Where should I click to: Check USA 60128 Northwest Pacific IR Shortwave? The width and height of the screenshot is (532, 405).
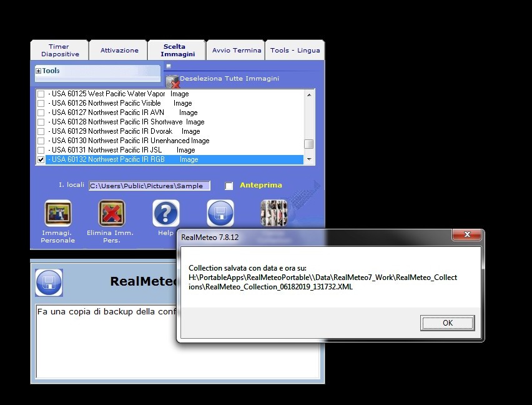click(x=41, y=122)
